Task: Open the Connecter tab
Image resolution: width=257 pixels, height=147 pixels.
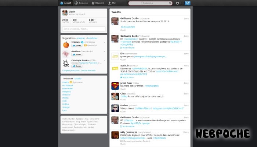Action: tap(81, 3)
